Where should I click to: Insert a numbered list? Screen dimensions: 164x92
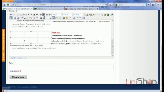[x=20, y=15]
